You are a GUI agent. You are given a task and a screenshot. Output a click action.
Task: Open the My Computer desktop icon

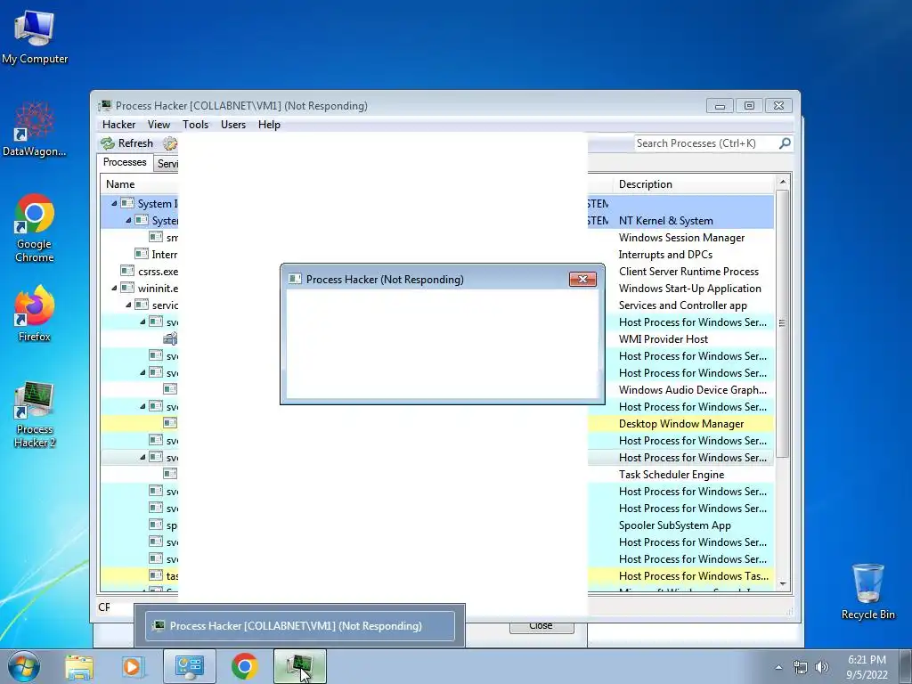click(35, 37)
